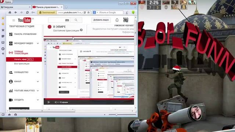Open Менеджер видео menu item
The width and height of the screenshot is (235, 132).
(23, 43)
